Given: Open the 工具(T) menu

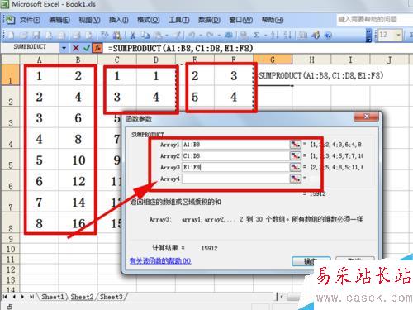Looking at the screenshot, I should coord(178,20).
